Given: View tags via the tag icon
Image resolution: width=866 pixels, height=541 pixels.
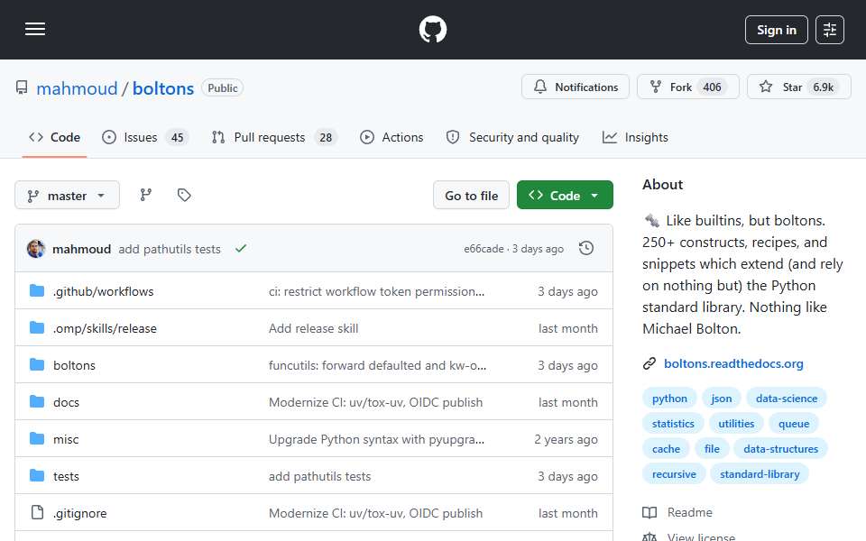Looking at the screenshot, I should [184, 195].
